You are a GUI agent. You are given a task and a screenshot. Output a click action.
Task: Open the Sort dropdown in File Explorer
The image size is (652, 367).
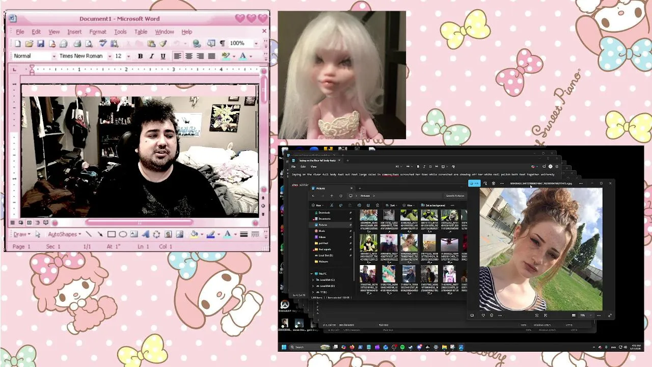pyautogui.click(x=392, y=205)
